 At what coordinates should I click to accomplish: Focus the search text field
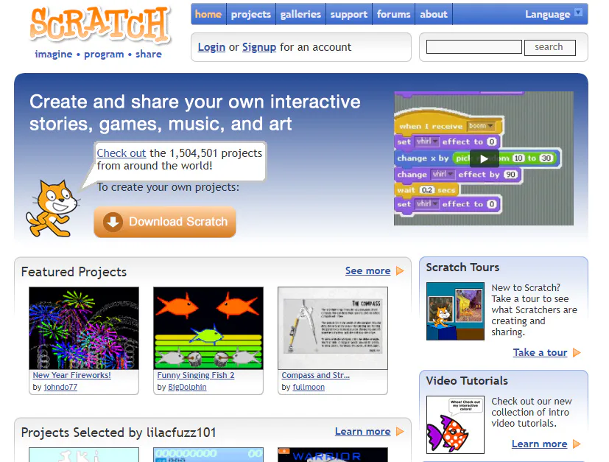point(474,47)
